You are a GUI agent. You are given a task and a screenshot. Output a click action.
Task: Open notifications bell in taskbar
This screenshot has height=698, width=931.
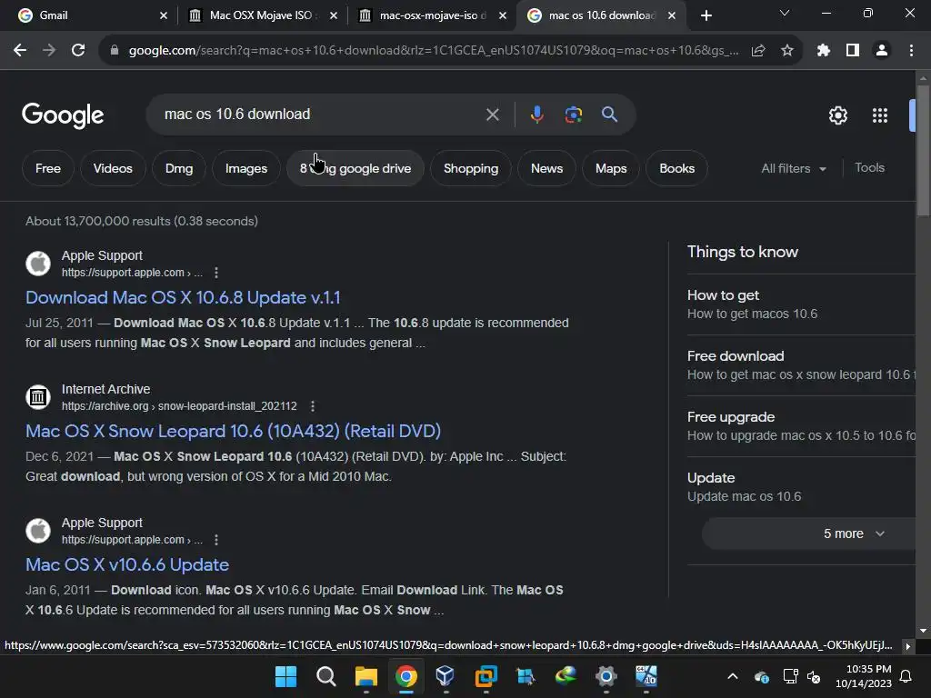(x=906, y=676)
